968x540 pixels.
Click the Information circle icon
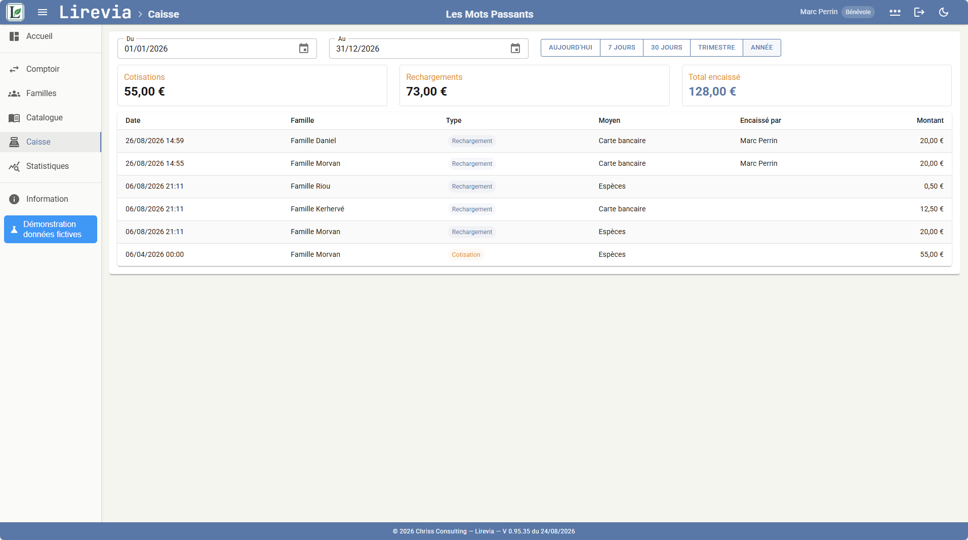tap(14, 199)
